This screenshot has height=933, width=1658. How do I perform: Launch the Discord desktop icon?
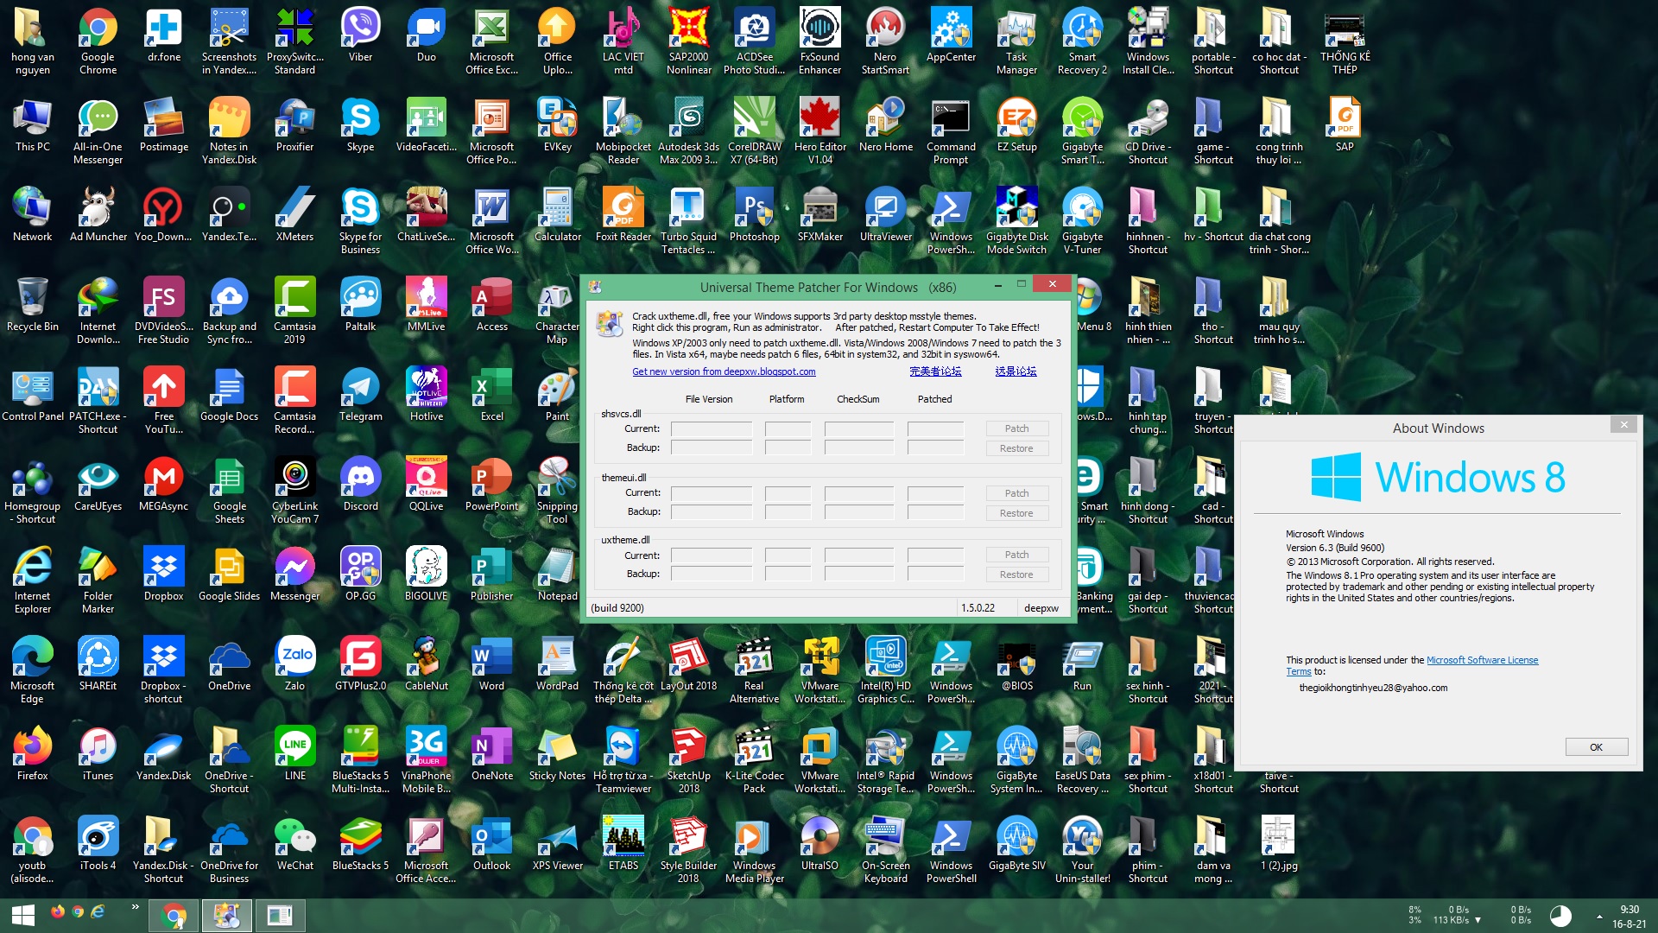pos(360,484)
